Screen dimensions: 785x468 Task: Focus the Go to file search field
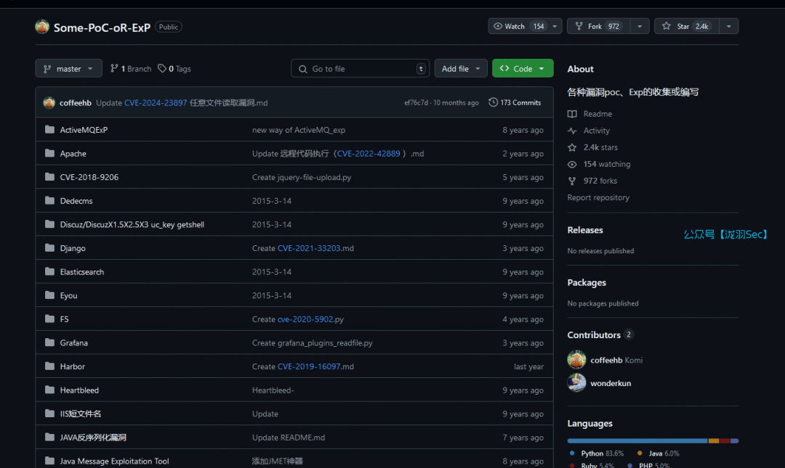click(360, 68)
